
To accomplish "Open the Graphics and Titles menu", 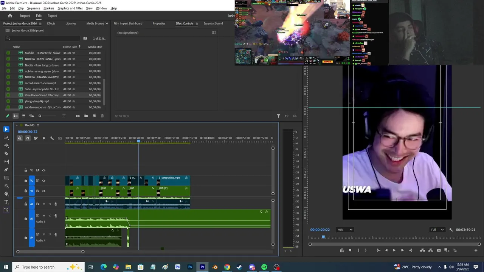I will [x=70, y=8].
